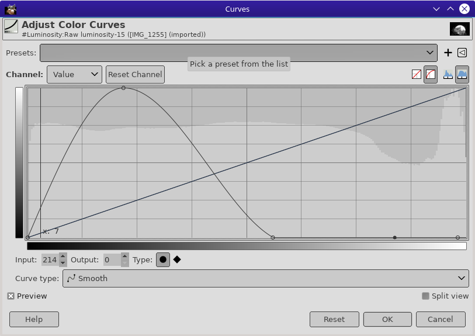Image resolution: width=475 pixels, height=336 pixels.
Task: Select the rightmost control point on baseline
Action: pos(457,237)
